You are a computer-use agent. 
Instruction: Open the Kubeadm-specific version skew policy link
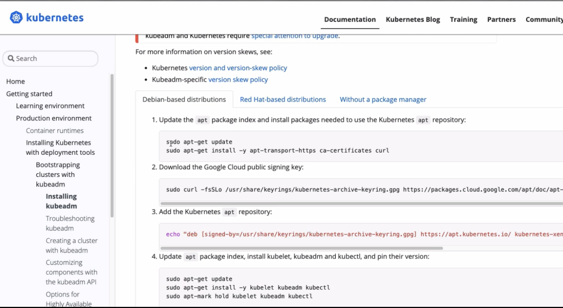pos(238,79)
